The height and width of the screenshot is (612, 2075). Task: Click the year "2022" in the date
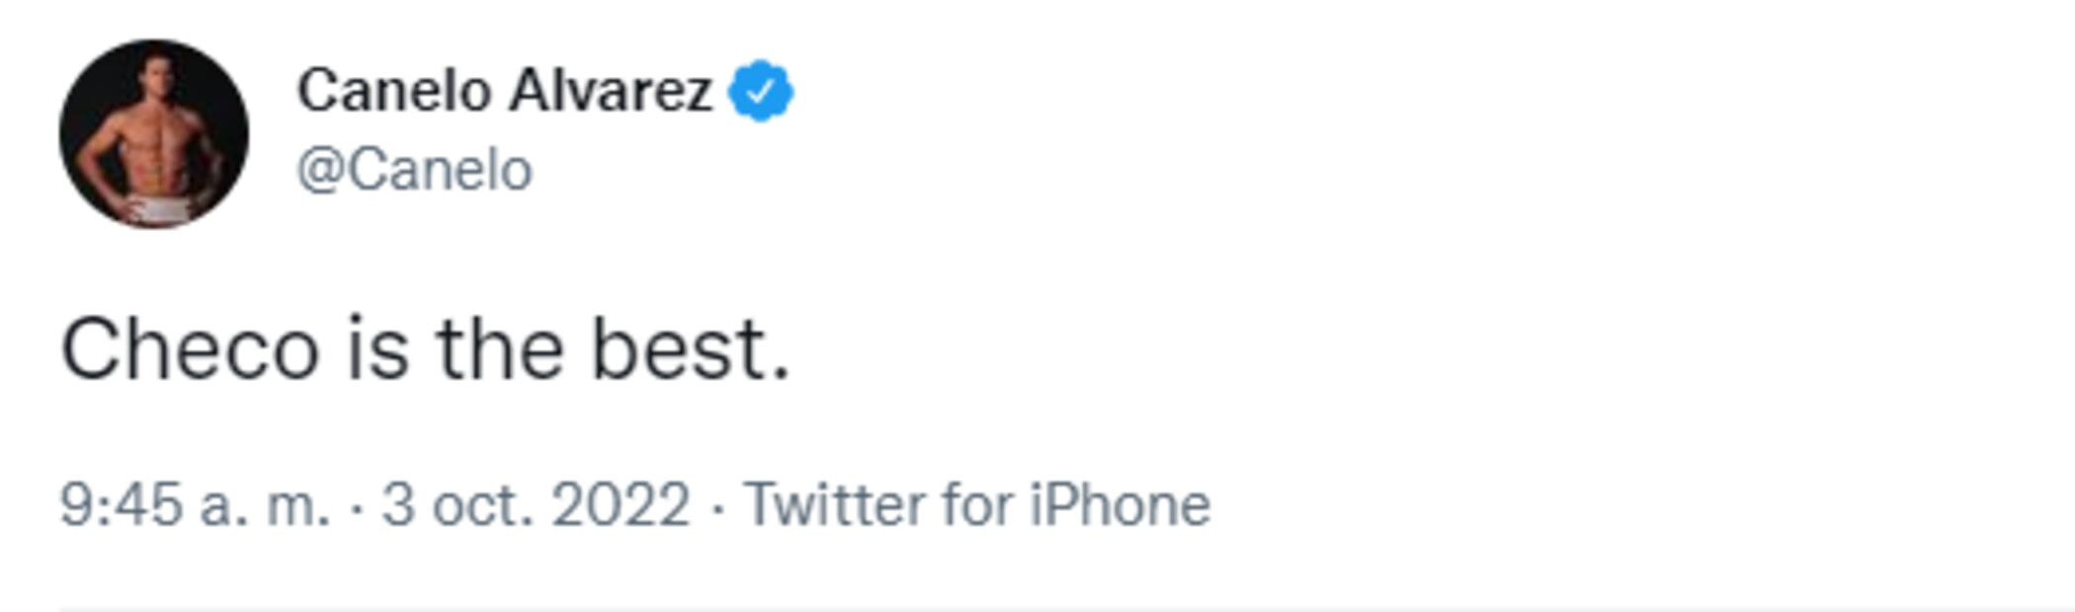pyautogui.click(x=621, y=504)
